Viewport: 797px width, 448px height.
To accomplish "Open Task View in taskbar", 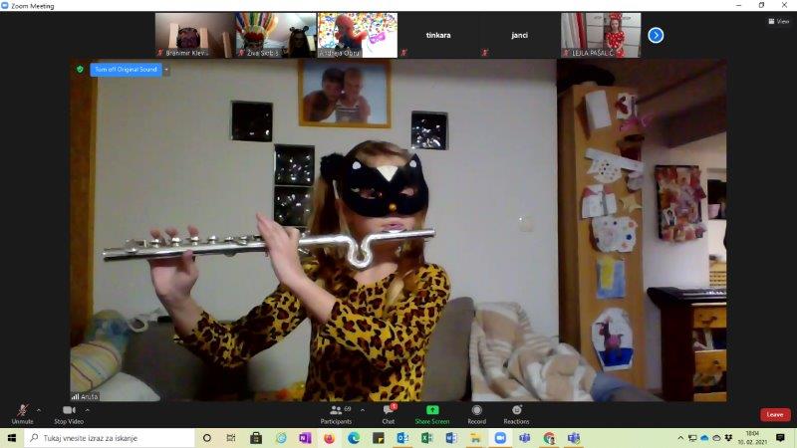I will click(231, 438).
